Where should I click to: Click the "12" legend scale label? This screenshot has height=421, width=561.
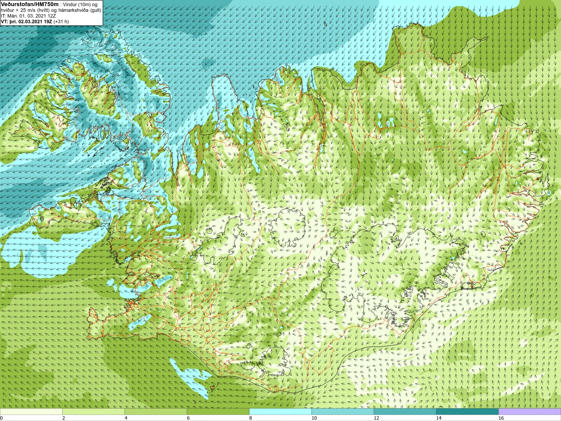tap(376, 418)
